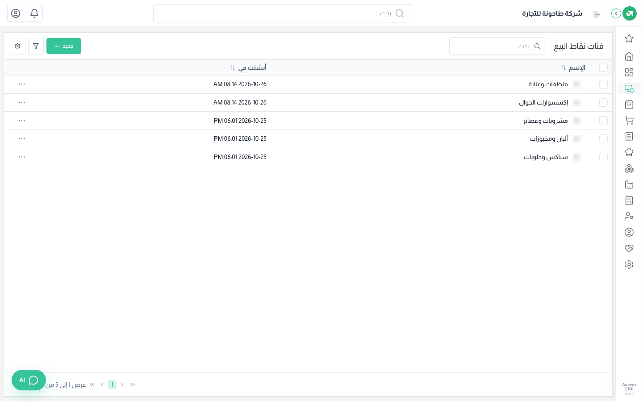Image resolution: width=643 pixels, height=402 pixels.
Task: Sort by the أنشئت في column
Action: pos(248,67)
